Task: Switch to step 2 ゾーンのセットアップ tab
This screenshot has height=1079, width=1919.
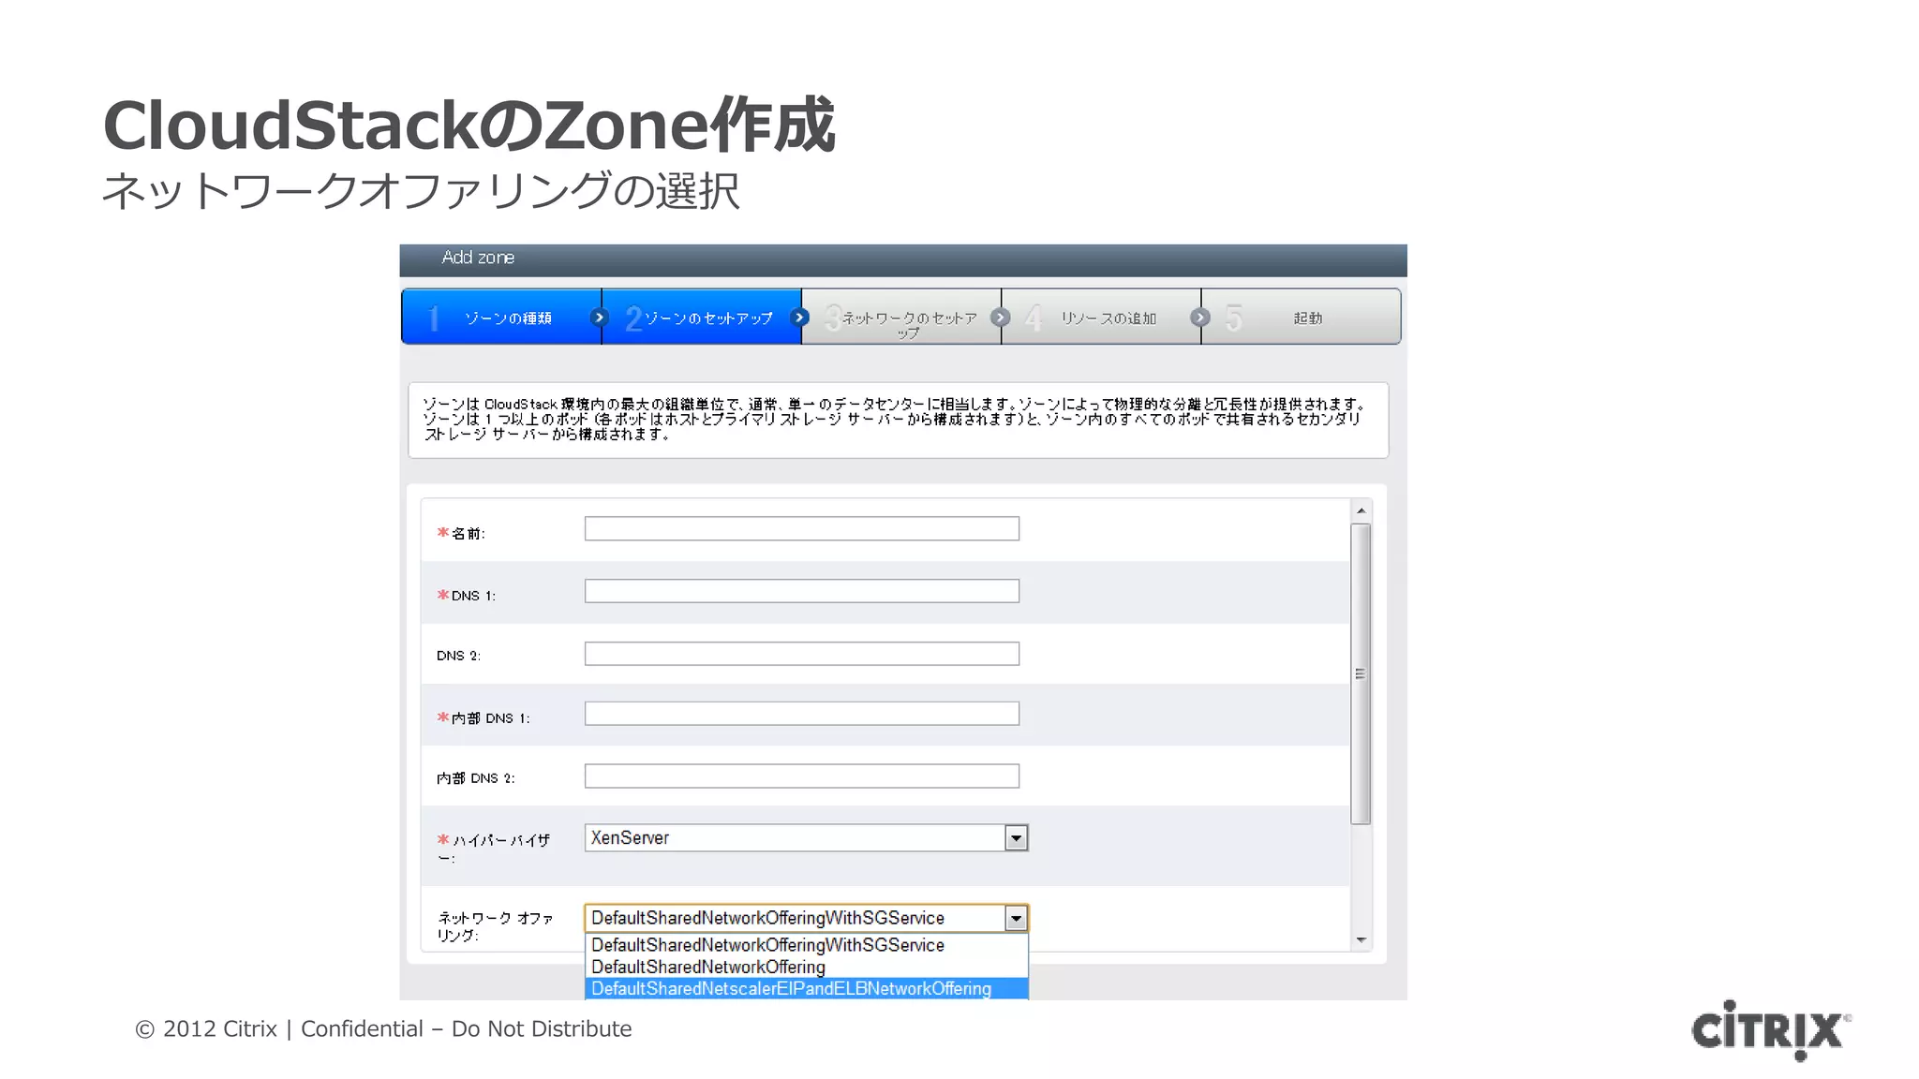Action: coord(703,318)
